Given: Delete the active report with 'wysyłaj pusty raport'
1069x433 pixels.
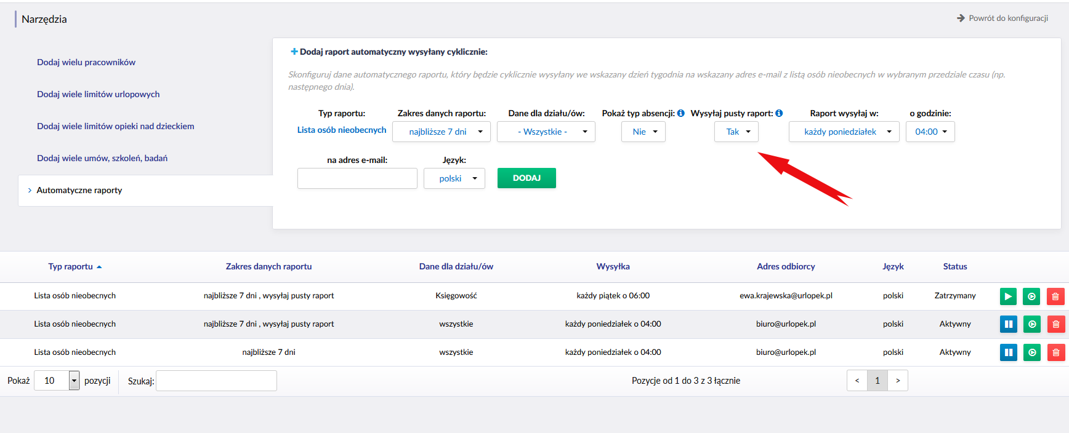Looking at the screenshot, I should (1055, 324).
